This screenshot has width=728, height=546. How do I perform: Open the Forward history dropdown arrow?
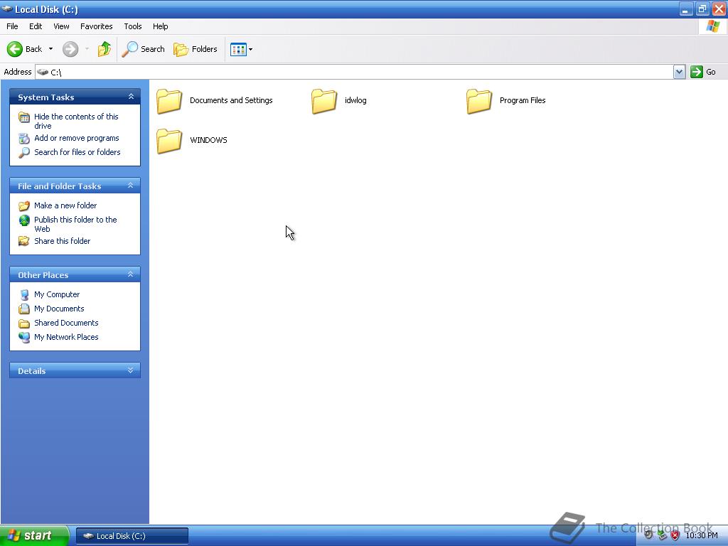87,49
